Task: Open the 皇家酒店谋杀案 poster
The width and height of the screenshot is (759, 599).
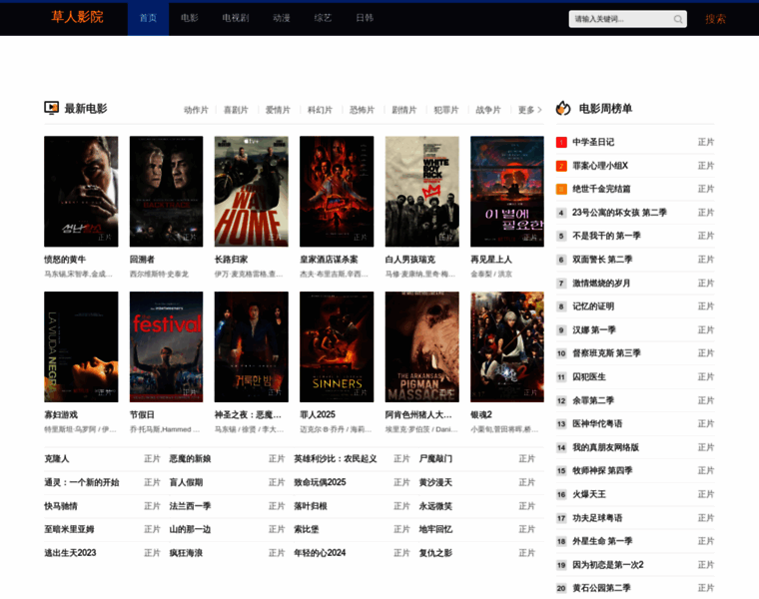Action: [337, 191]
